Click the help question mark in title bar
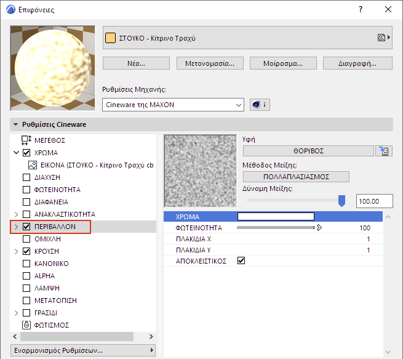Viewport: 403px width, 359px height. click(361, 9)
